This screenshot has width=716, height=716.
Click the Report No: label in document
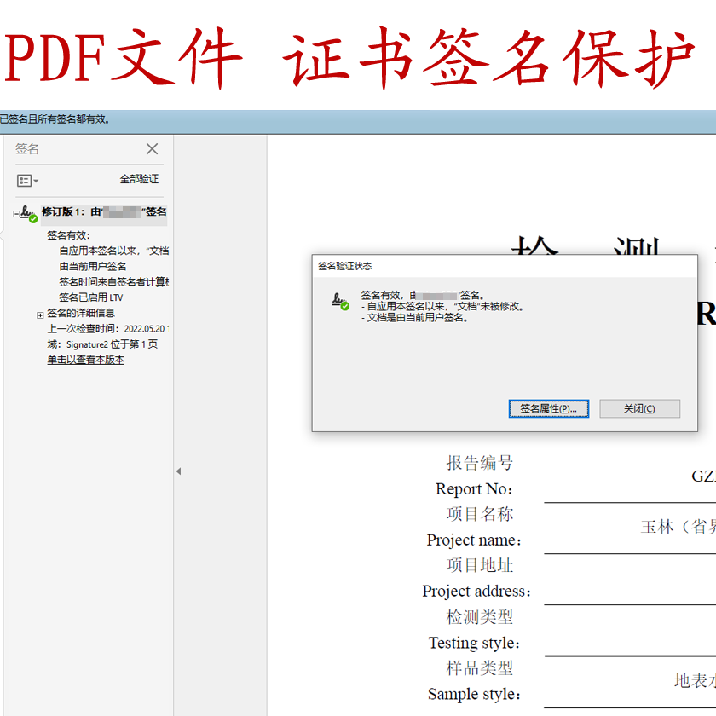coord(474,489)
